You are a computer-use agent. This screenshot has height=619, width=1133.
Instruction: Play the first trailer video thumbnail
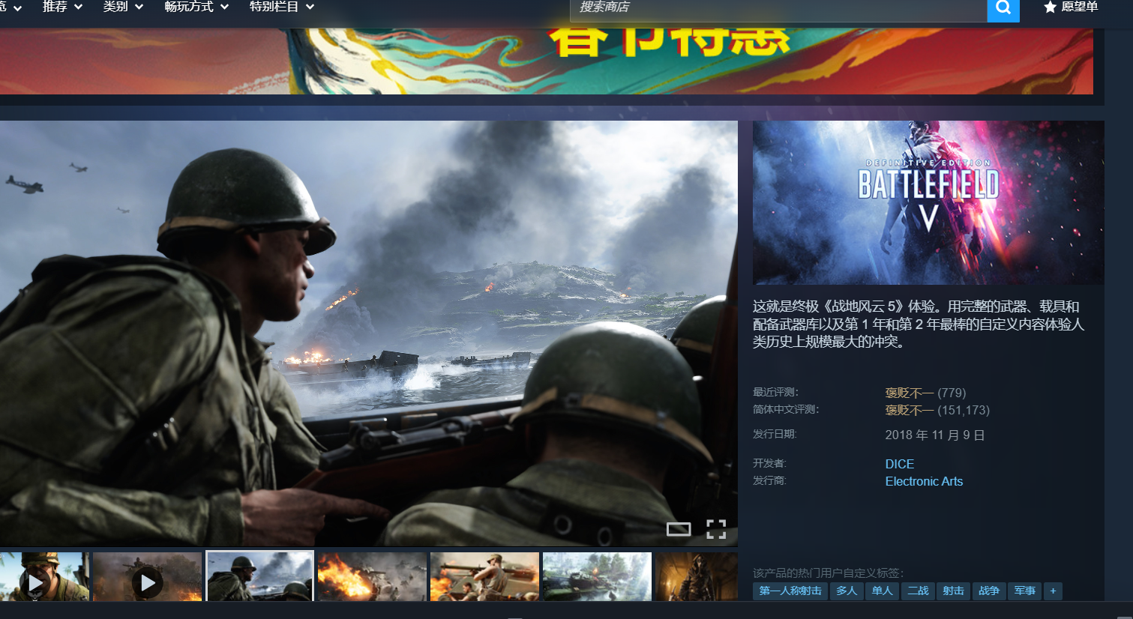pyautogui.click(x=35, y=582)
